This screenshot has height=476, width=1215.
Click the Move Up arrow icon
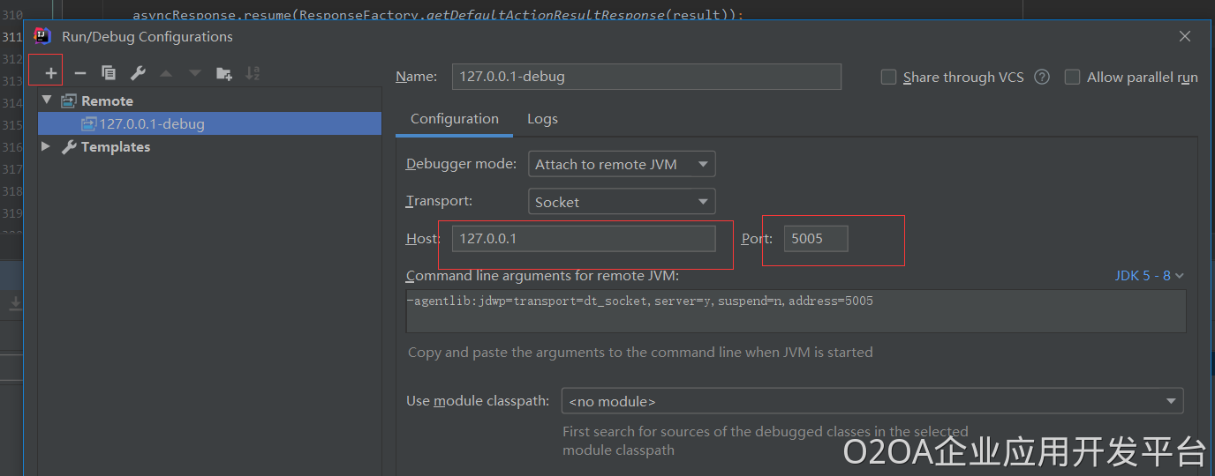pyautogui.click(x=166, y=73)
